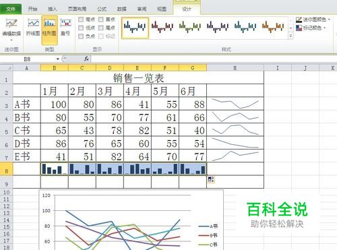Open the File (文件) tab
The image size is (337, 250).
pos(11,9)
